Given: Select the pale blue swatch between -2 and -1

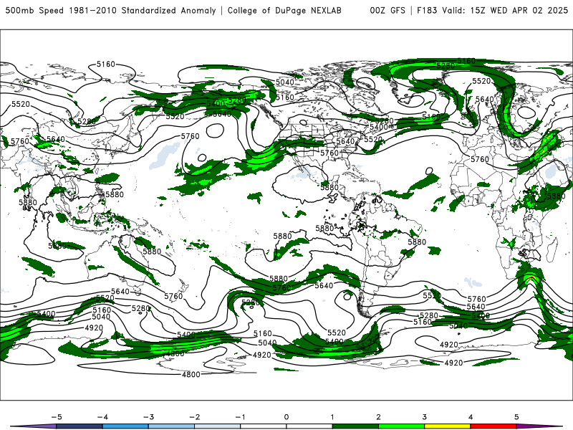Looking at the screenshot, I should click(x=218, y=426).
